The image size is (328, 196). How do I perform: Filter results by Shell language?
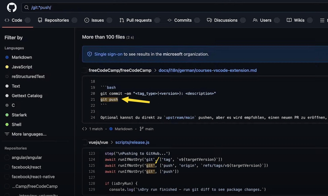(x=16, y=124)
